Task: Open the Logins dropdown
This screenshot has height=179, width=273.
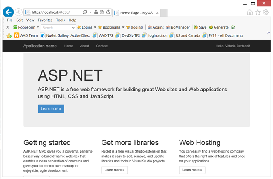Action: click(x=87, y=27)
